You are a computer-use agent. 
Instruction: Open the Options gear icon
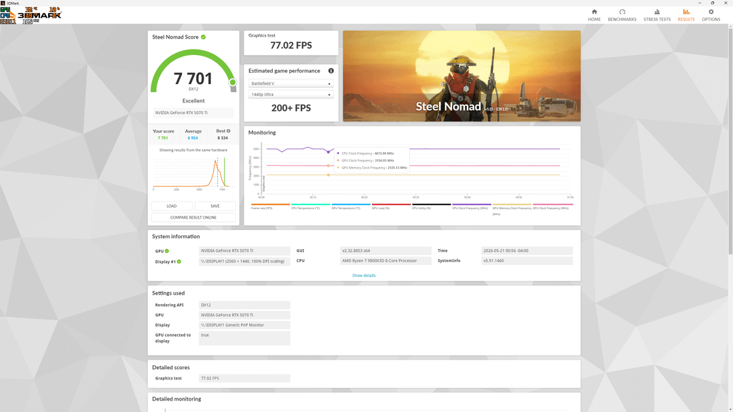coord(711,12)
